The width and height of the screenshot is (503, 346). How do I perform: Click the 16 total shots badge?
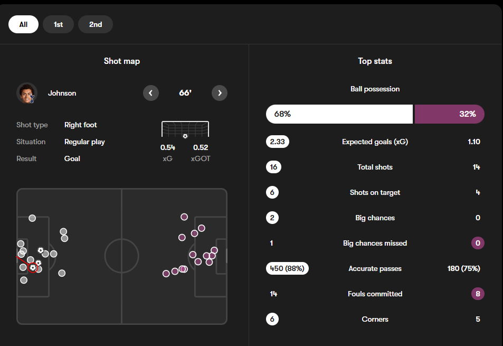pos(273,167)
